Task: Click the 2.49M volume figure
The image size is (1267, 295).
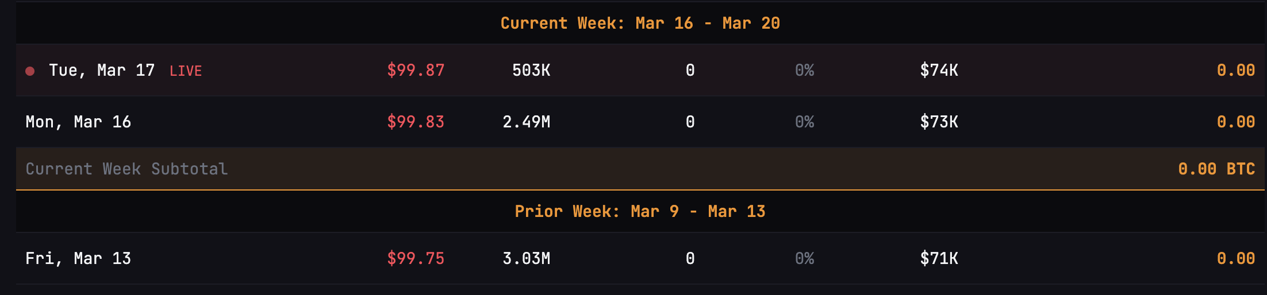Action: pyautogui.click(x=526, y=122)
